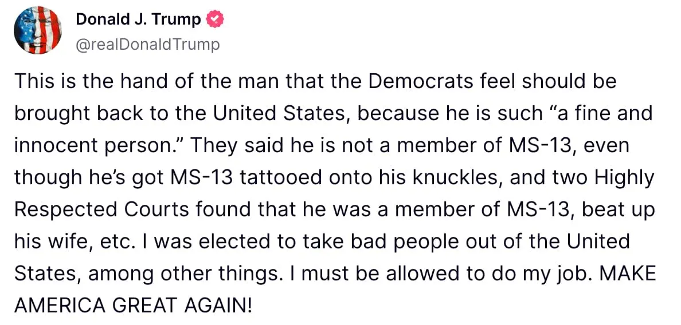Click the red verified badge checkmark
The width and height of the screenshot is (681, 325).
pos(215,20)
